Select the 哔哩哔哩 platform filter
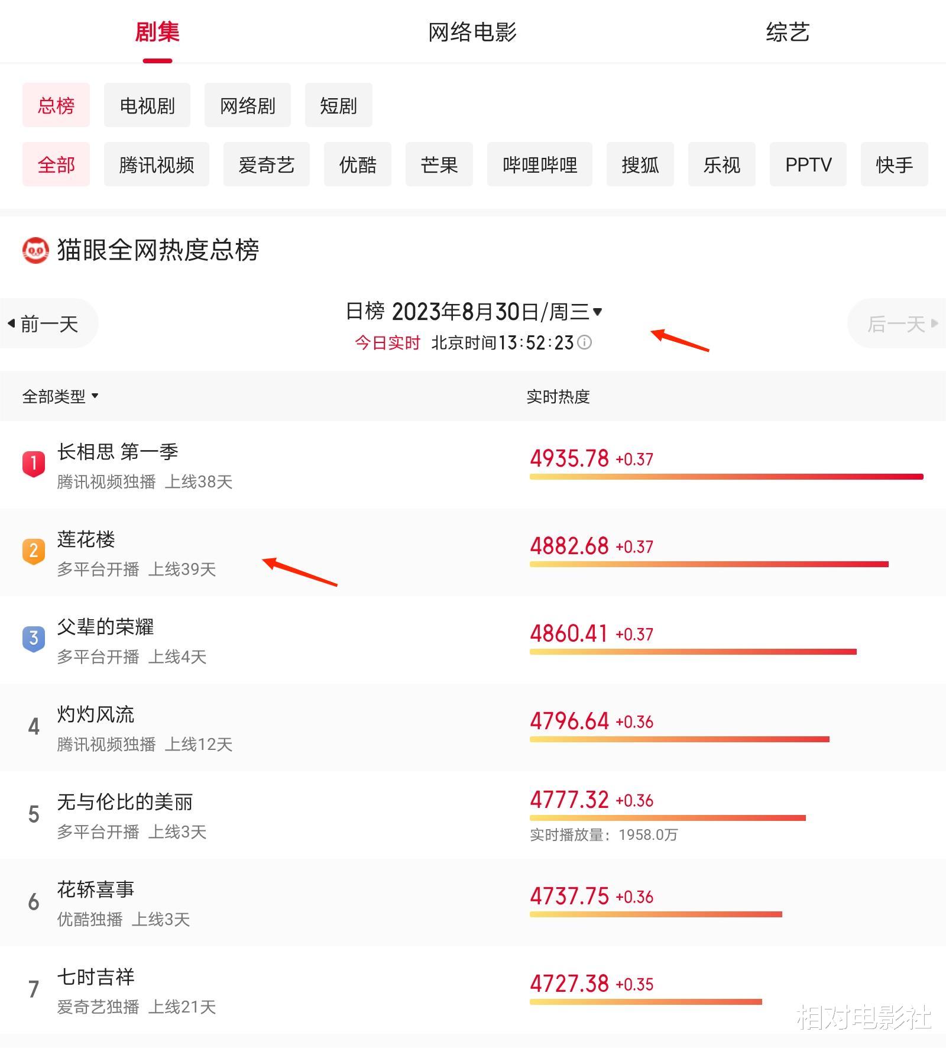The width and height of the screenshot is (946, 1048). click(540, 164)
